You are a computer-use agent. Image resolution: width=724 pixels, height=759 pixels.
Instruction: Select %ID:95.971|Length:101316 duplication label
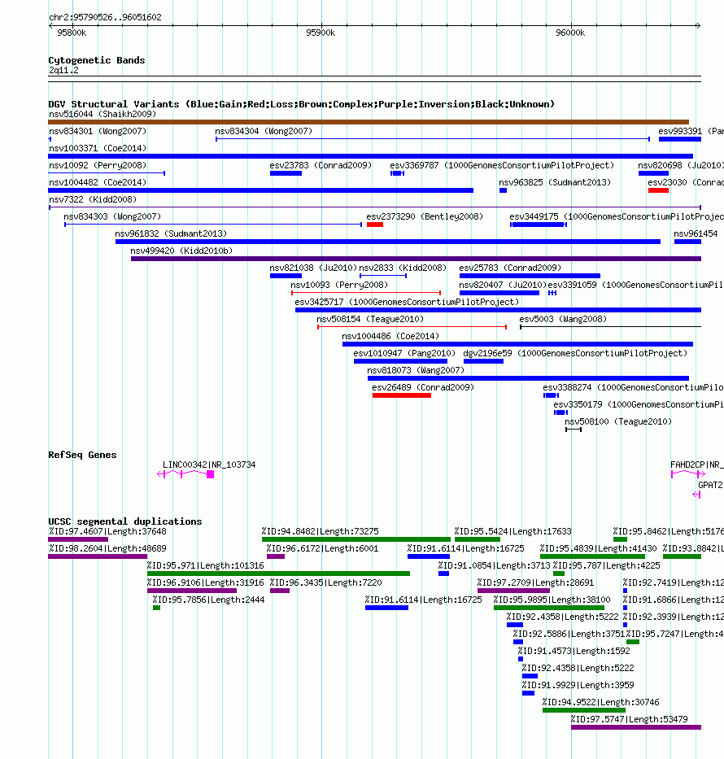coord(206,566)
